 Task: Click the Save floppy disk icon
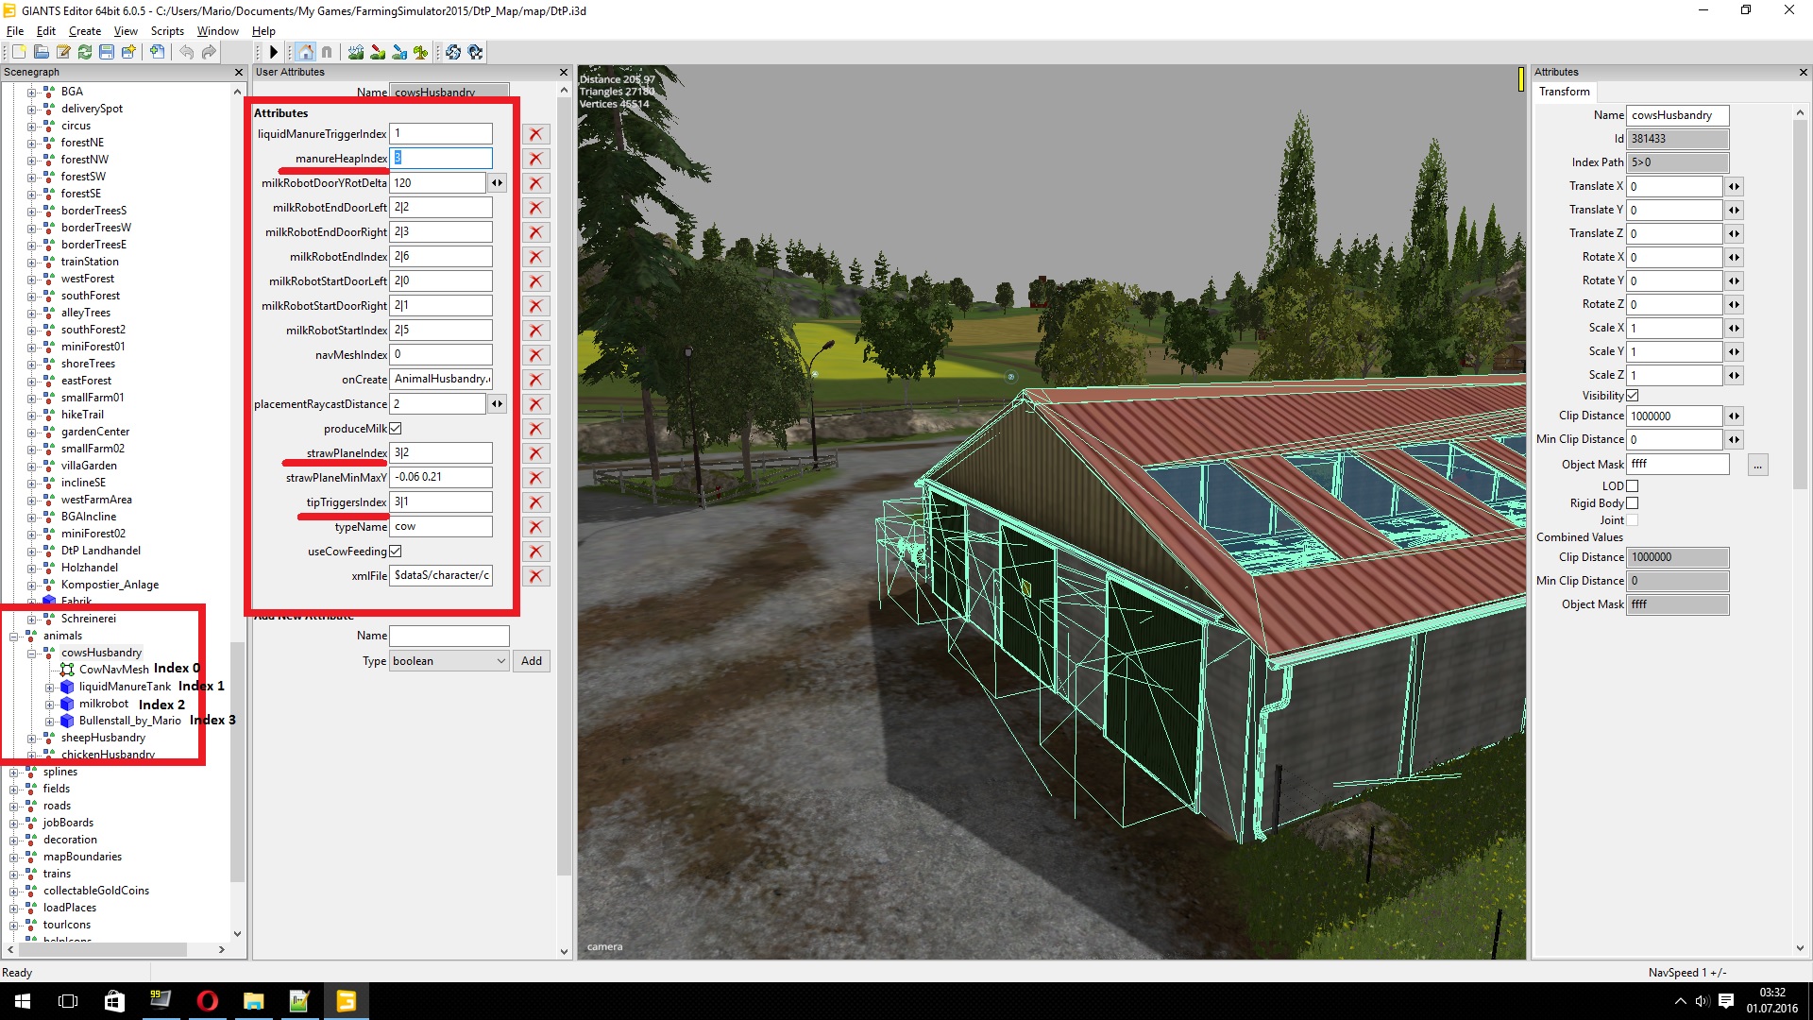click(107, 52)
